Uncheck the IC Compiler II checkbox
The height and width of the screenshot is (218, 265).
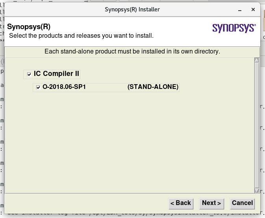(x=29, y=74)
